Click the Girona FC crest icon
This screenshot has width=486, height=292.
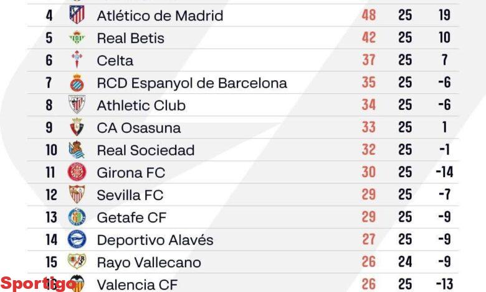(x=77, y=172)
